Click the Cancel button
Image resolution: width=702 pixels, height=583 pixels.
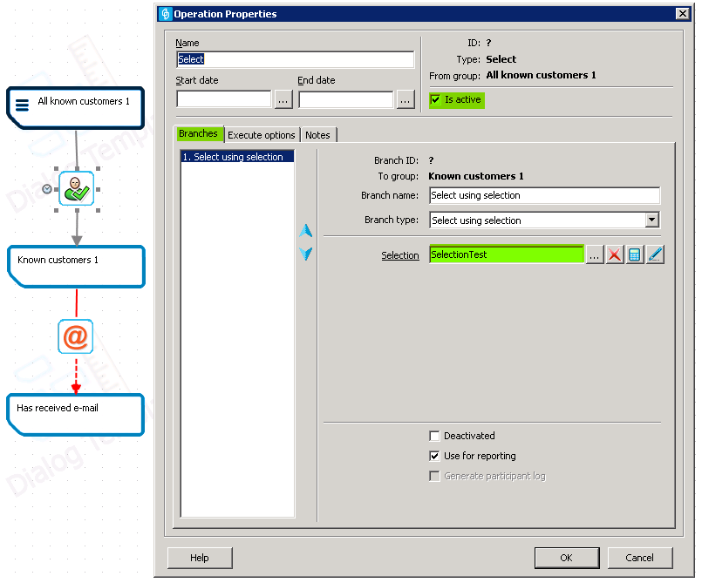click(639, 558)
